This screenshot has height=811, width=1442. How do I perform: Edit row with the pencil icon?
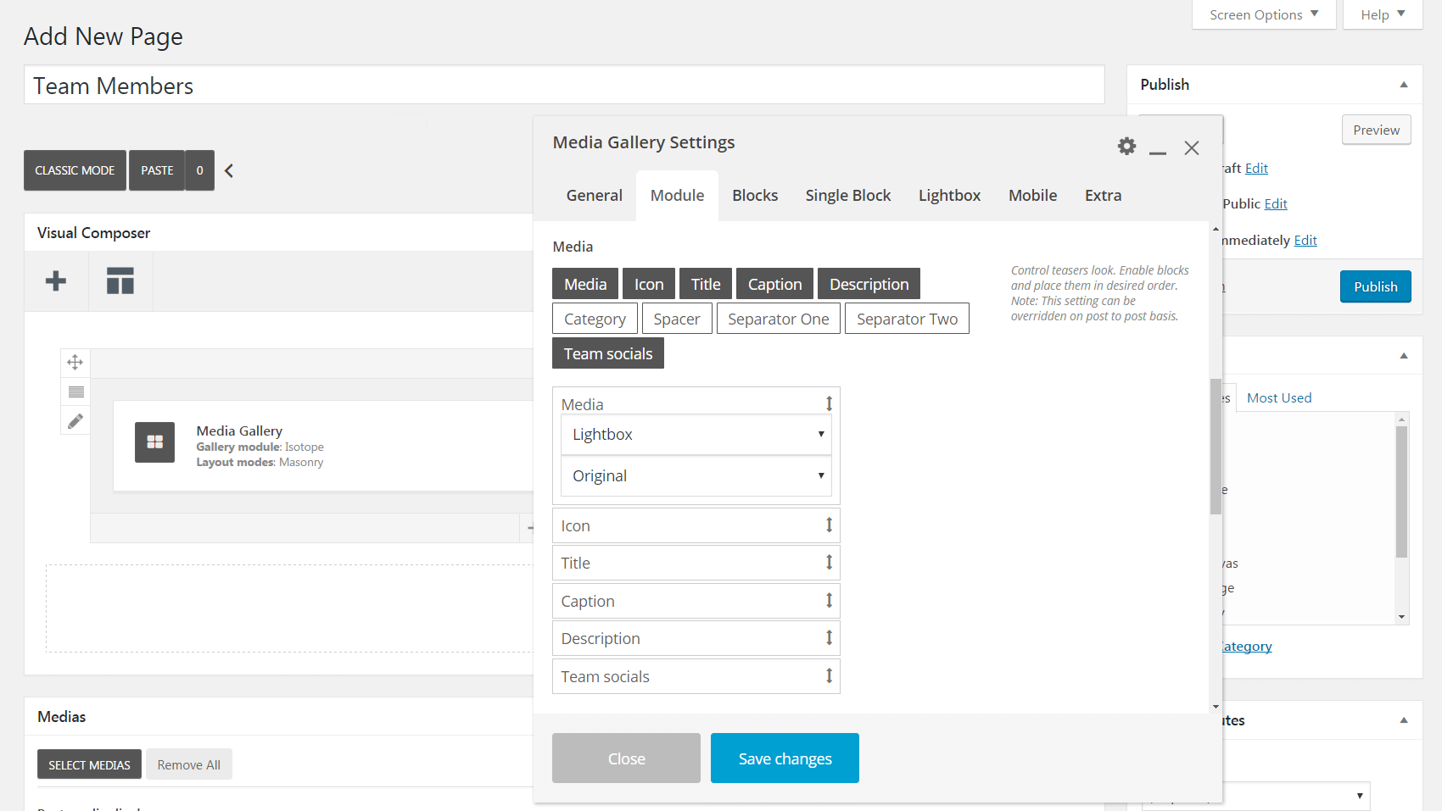[75, 420]
